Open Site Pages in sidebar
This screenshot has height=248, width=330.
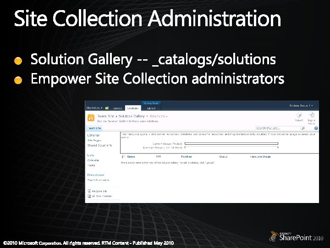point(94,140)
